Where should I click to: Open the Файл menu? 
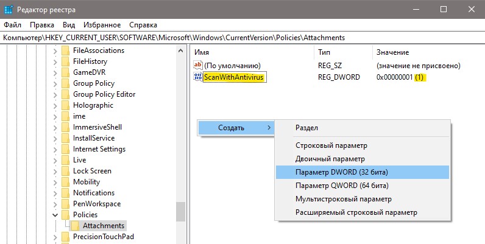pyautogui.click(x=13, y=25)
